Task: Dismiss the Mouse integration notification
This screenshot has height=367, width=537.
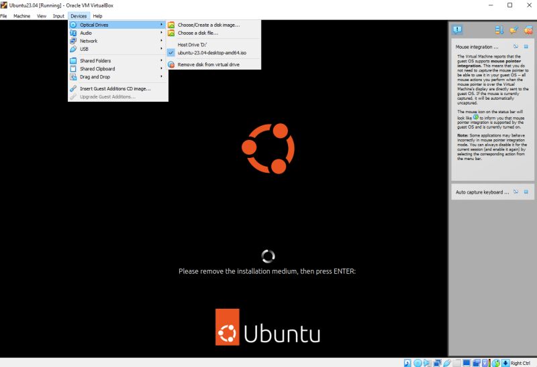Action: click(526, 46)
